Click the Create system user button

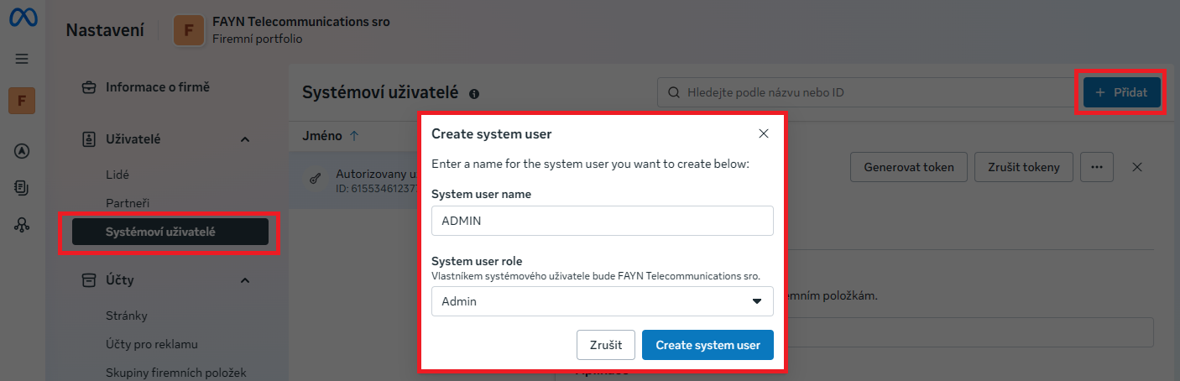pos(707,345)
